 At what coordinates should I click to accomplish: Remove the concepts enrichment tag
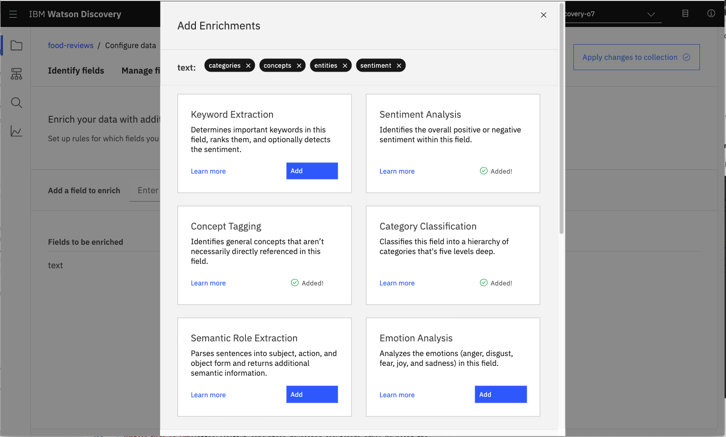[299, 66]
